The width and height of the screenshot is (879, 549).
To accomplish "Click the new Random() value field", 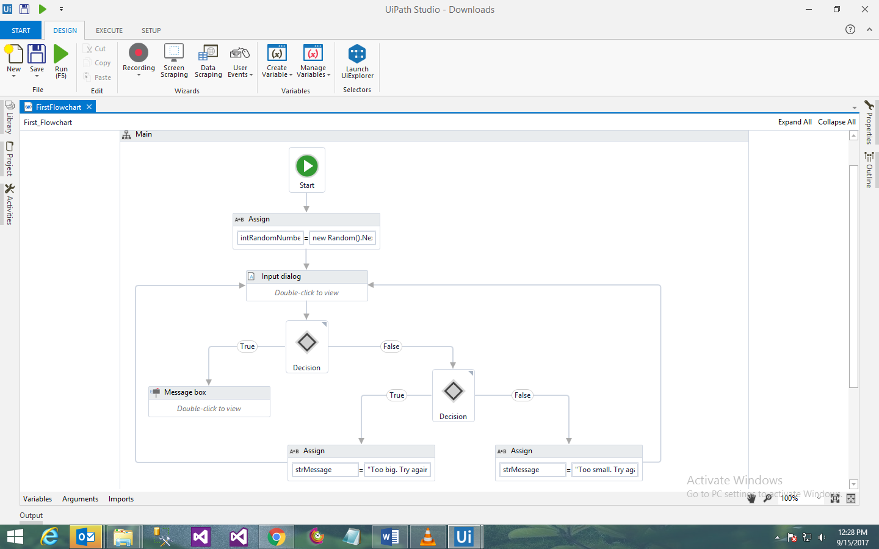I will coord(342,238).
